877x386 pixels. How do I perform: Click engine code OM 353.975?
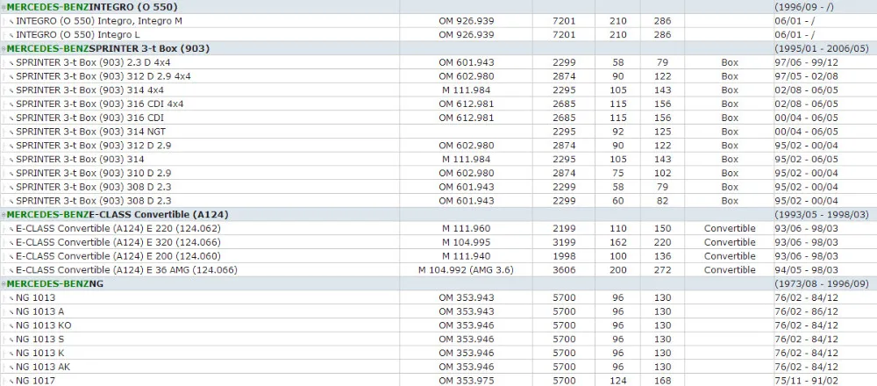click(x=467, y=381)
